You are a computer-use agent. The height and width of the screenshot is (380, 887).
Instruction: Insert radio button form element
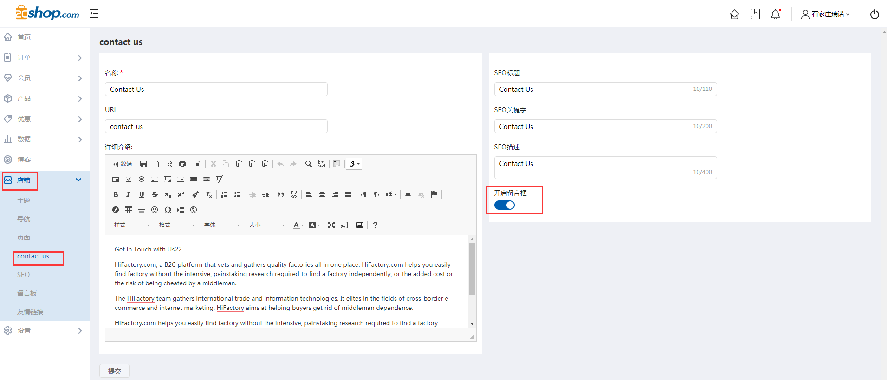click(142, 179)
